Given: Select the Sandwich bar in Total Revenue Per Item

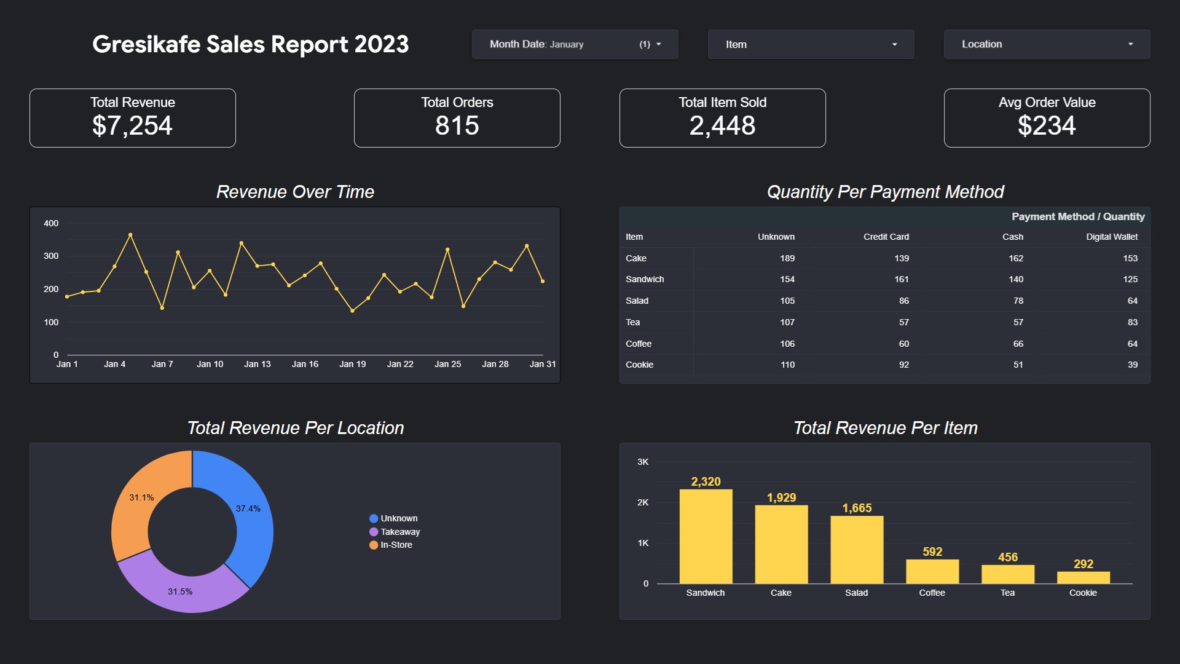Looking at the screenshot, I should [706, 535].
